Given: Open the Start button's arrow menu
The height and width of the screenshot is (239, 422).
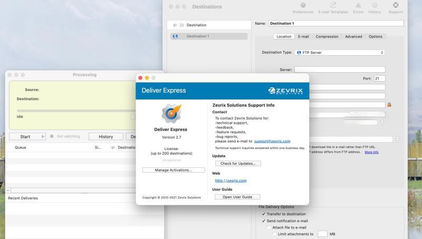Looking at the screenshot, I should [x=43, y=136].
